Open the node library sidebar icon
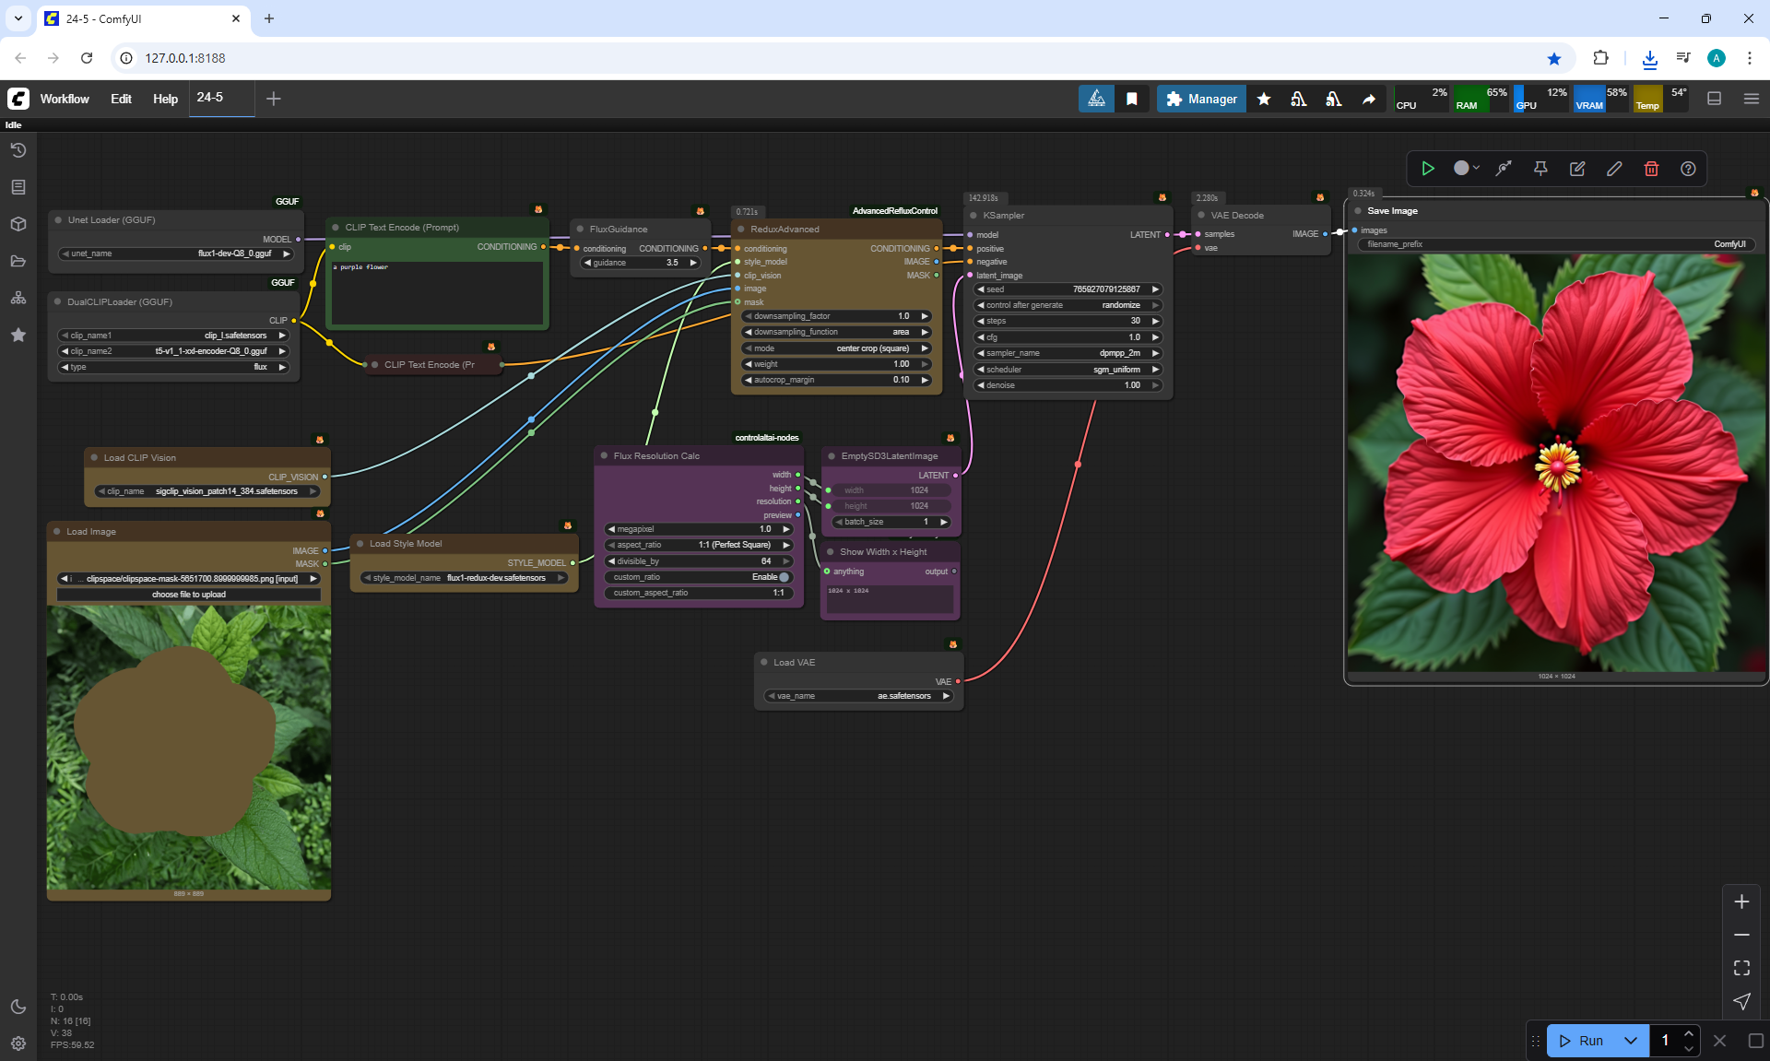Image resolution: width=1770 pixels, height=1061 pixels. pyautogui.click(x=18, y=187)
